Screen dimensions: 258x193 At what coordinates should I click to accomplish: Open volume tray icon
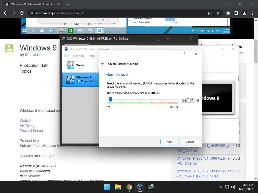[233, 187]
